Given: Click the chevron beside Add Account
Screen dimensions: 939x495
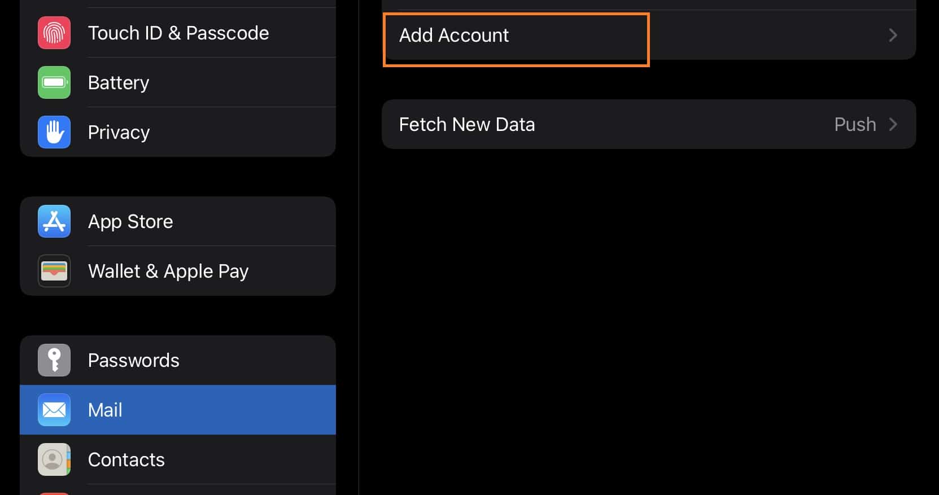Looking at the screenshot, I should pos(893,35).
